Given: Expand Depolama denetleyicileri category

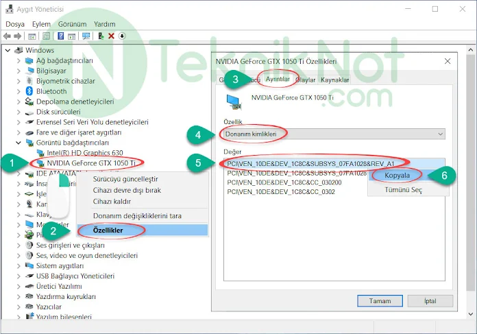Looking at the screenshot, I should coord(19,102).
